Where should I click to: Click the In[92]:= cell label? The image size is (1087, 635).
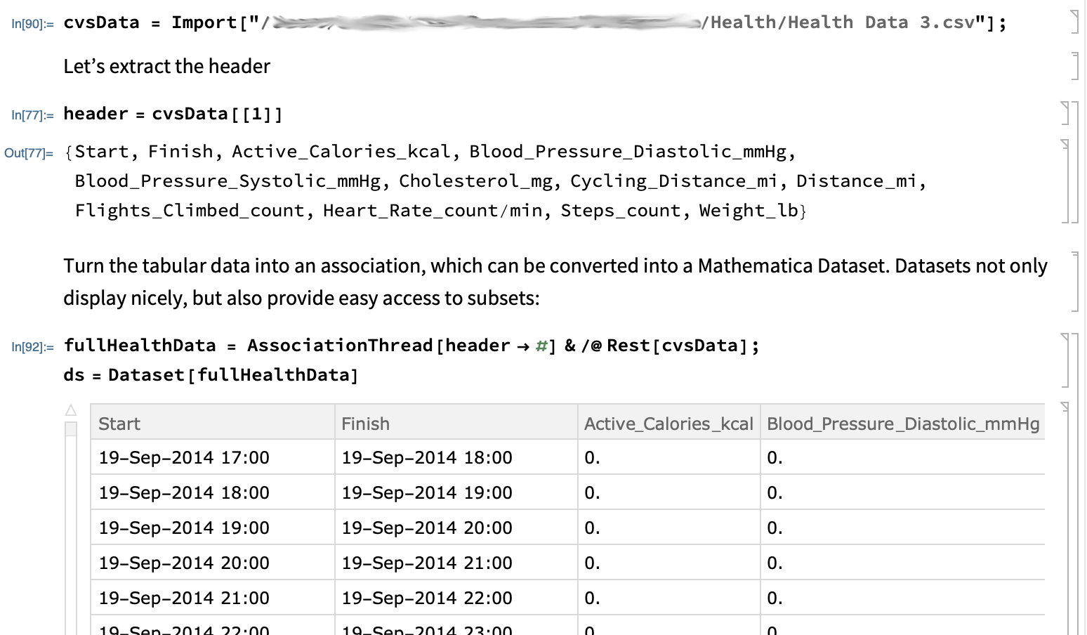coord(32,347)
